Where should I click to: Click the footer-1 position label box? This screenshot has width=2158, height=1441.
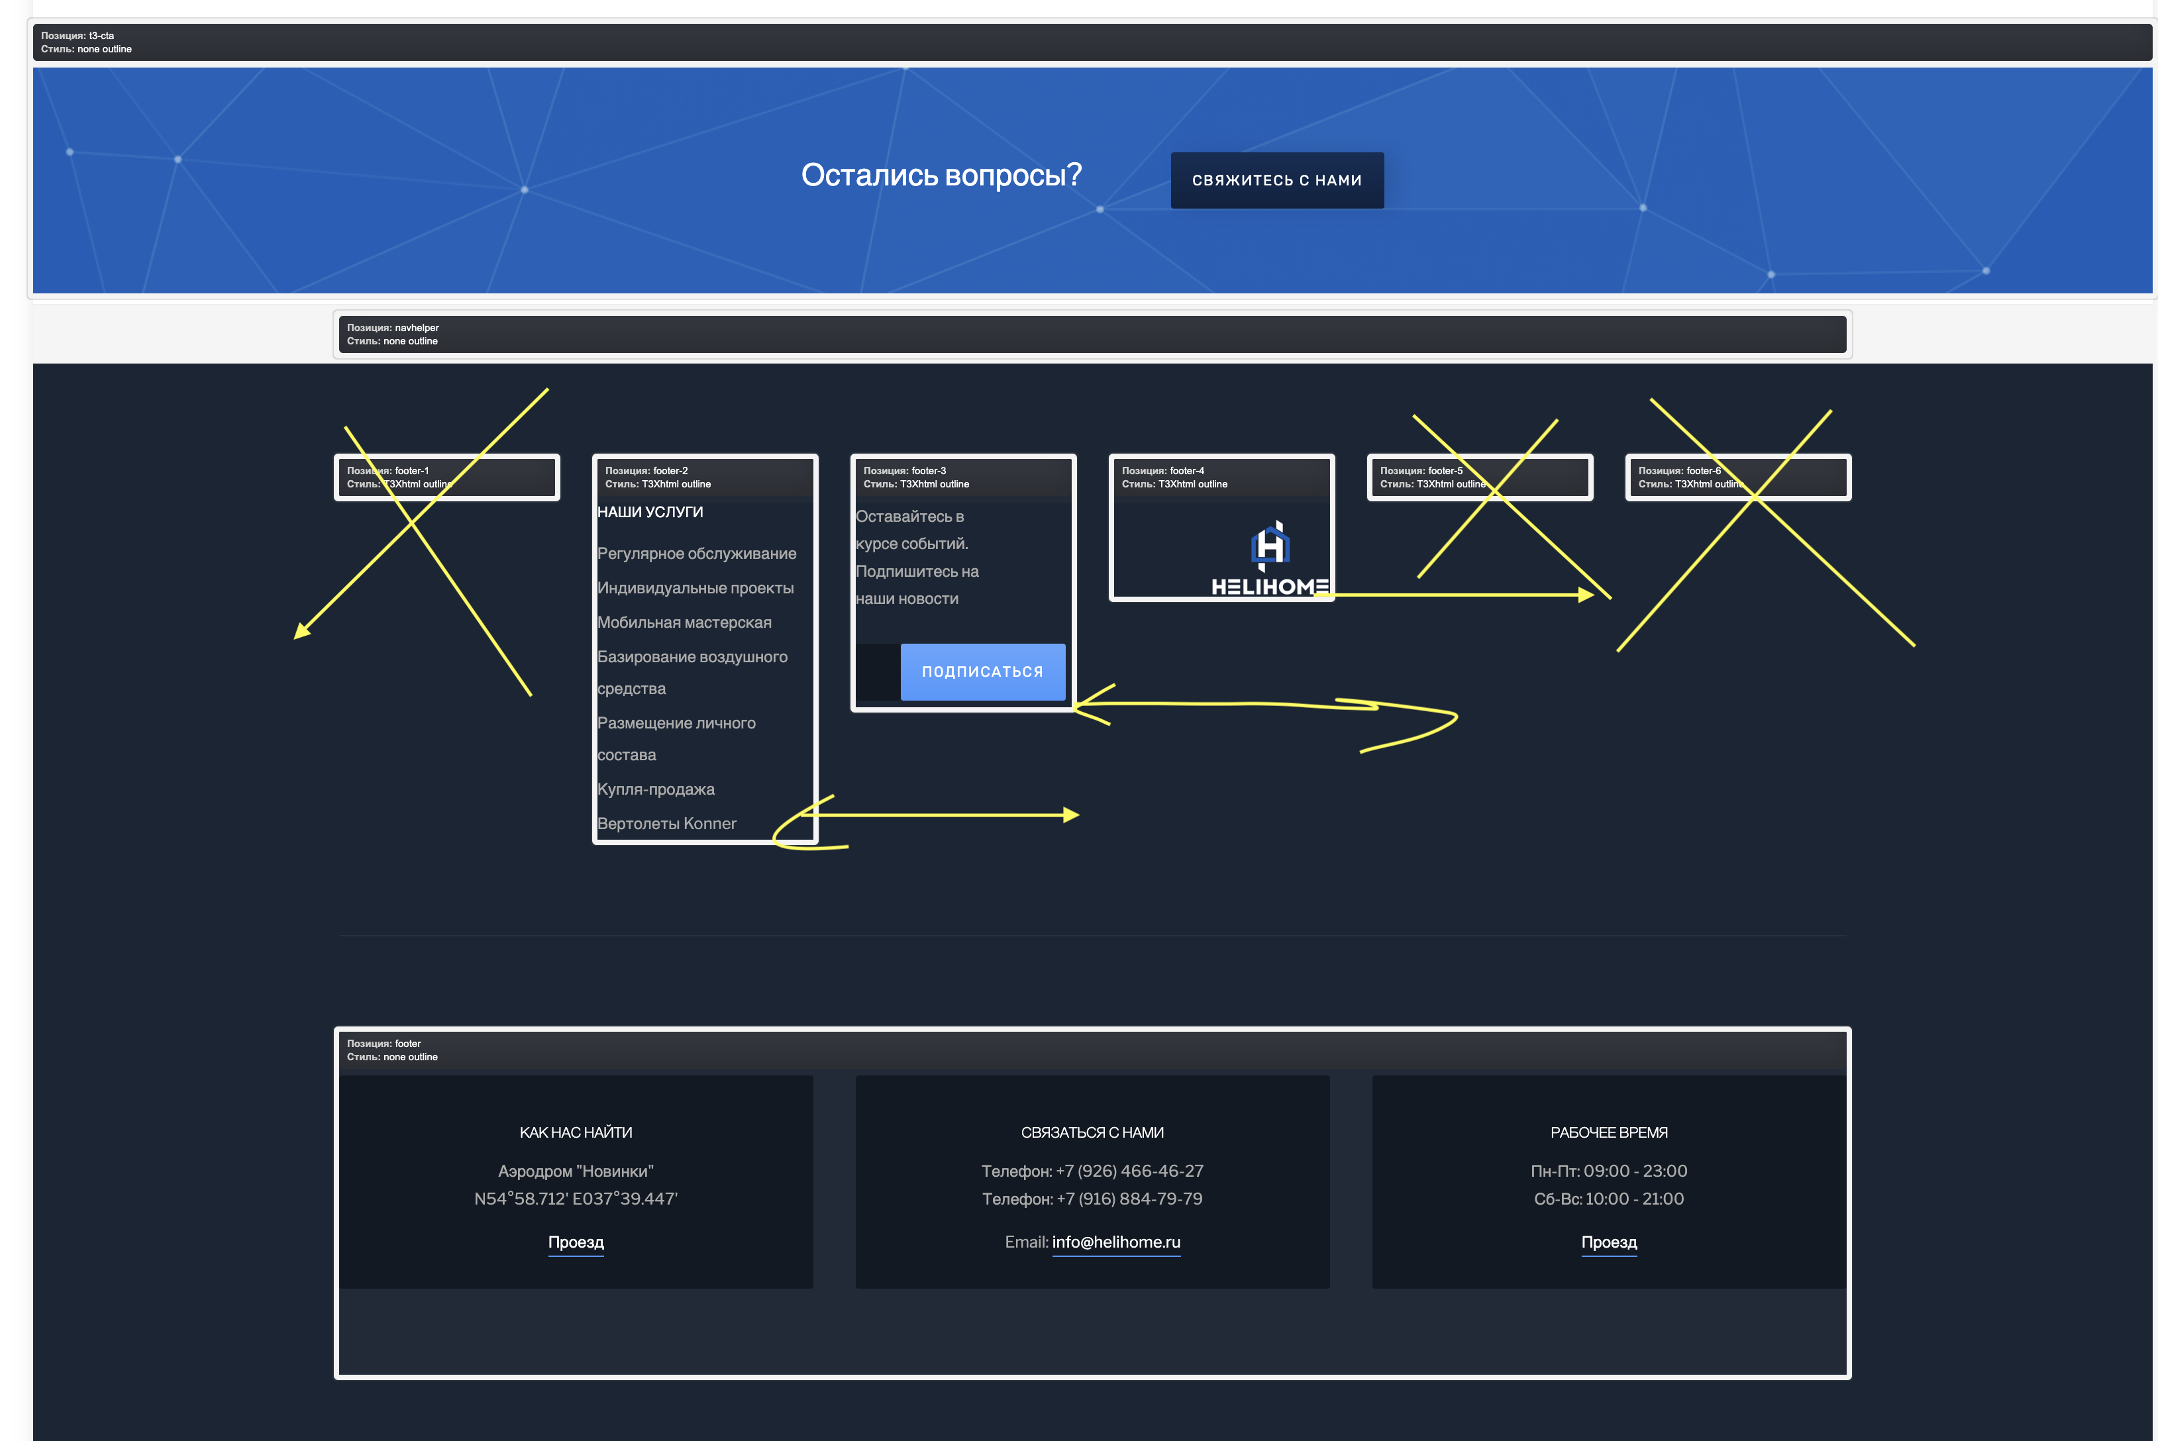point(446,477)
